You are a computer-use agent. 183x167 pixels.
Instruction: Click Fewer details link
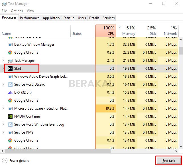[19, 161]
